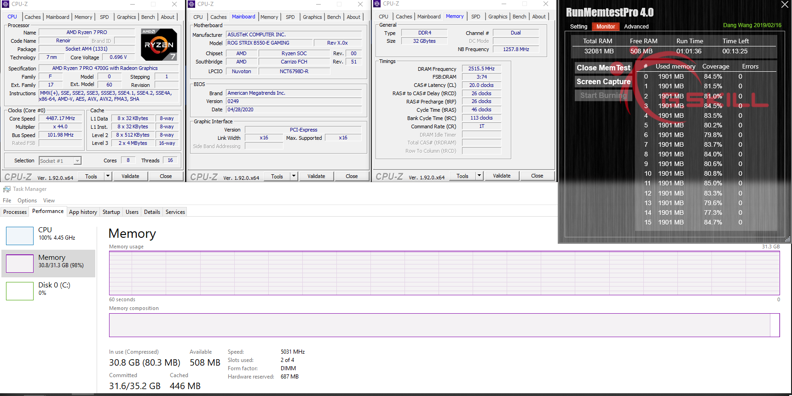
Task: Open App history tab in Task Manager
Action: [x=83, y=212]
